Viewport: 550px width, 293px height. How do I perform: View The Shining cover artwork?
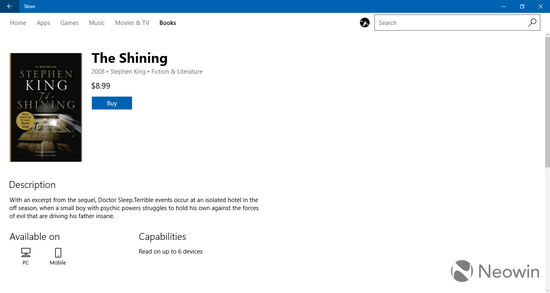pyautogui.click(x=45, y=107)
